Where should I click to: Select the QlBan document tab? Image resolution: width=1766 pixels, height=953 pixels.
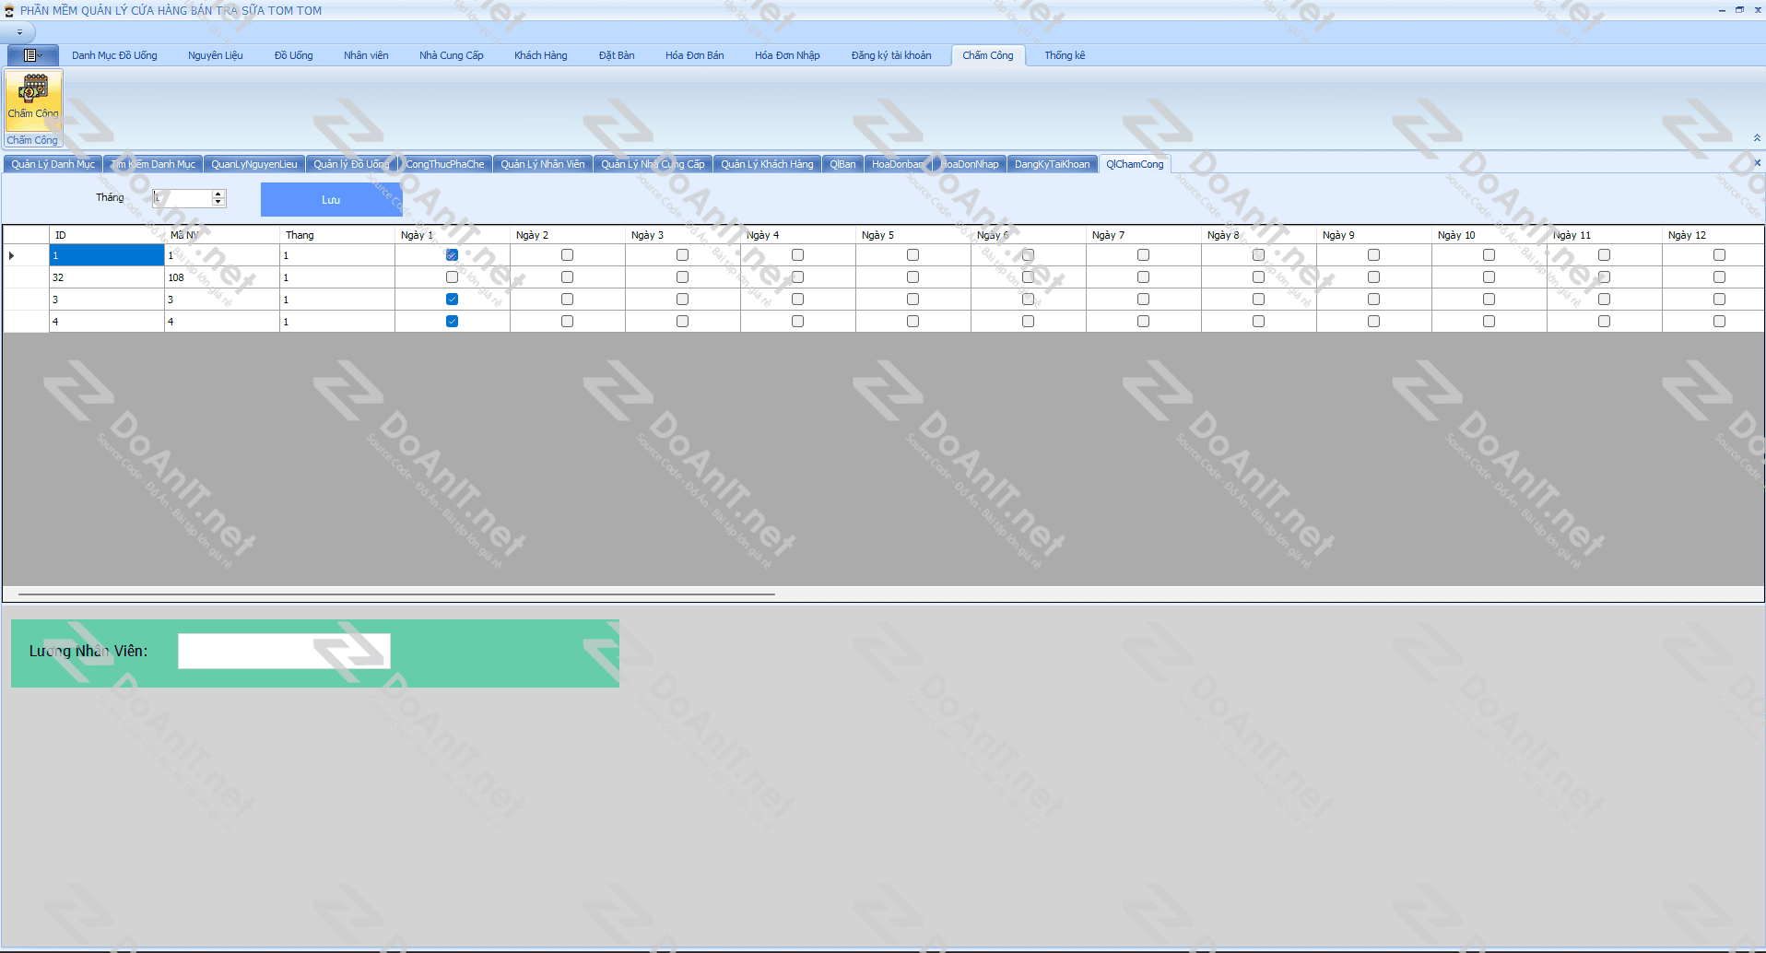[842, 164]
